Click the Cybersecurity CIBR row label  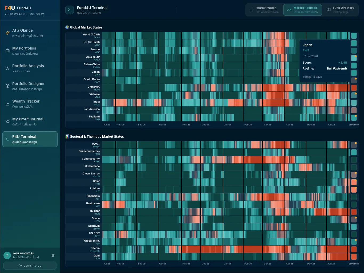91,160
